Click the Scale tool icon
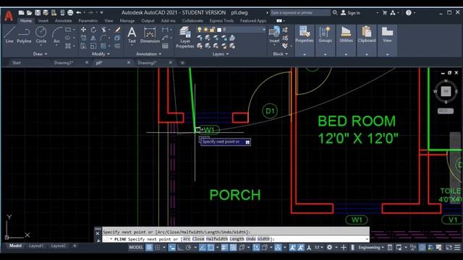Viewport: 463px width, 260px height. click(x=93, y=46)
